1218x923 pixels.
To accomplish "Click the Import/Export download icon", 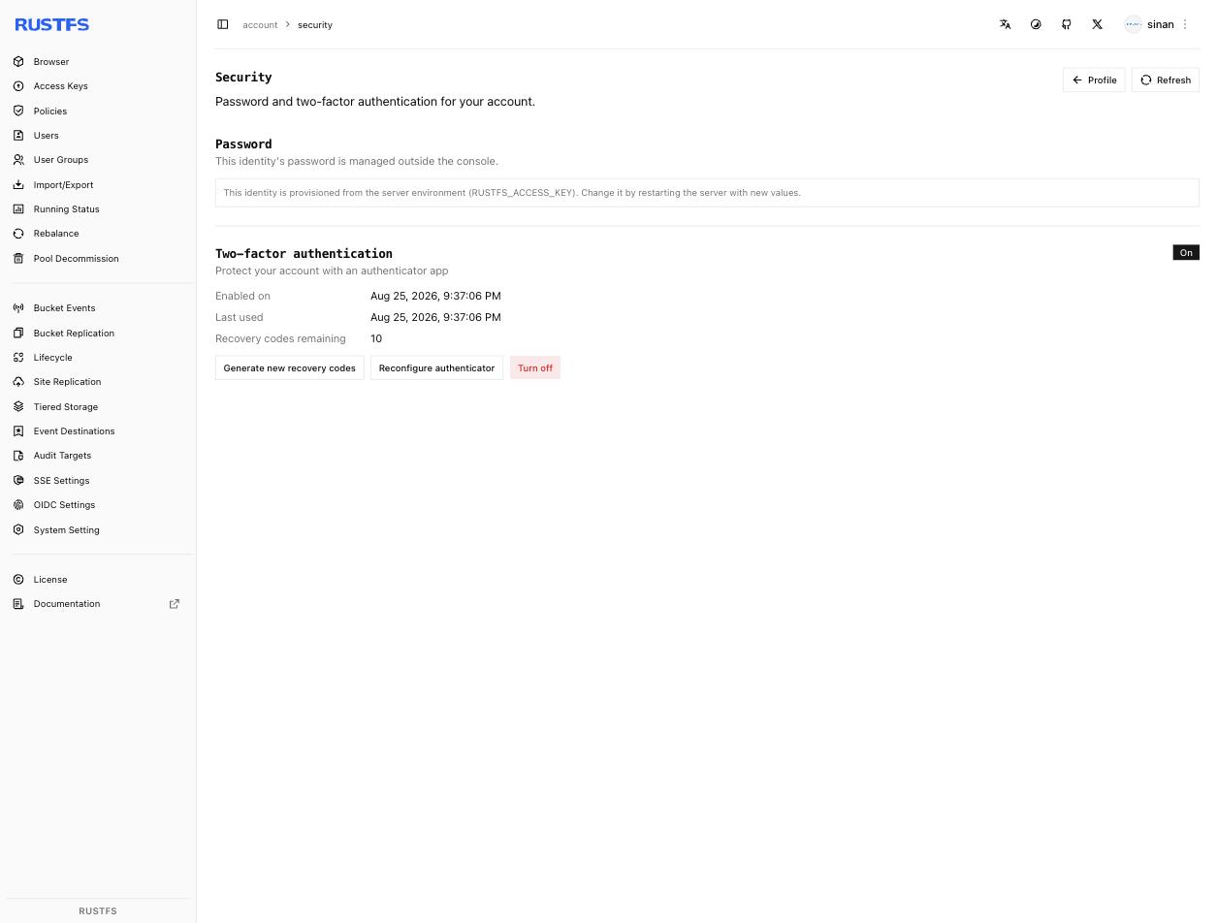I will tap(18, 184).
